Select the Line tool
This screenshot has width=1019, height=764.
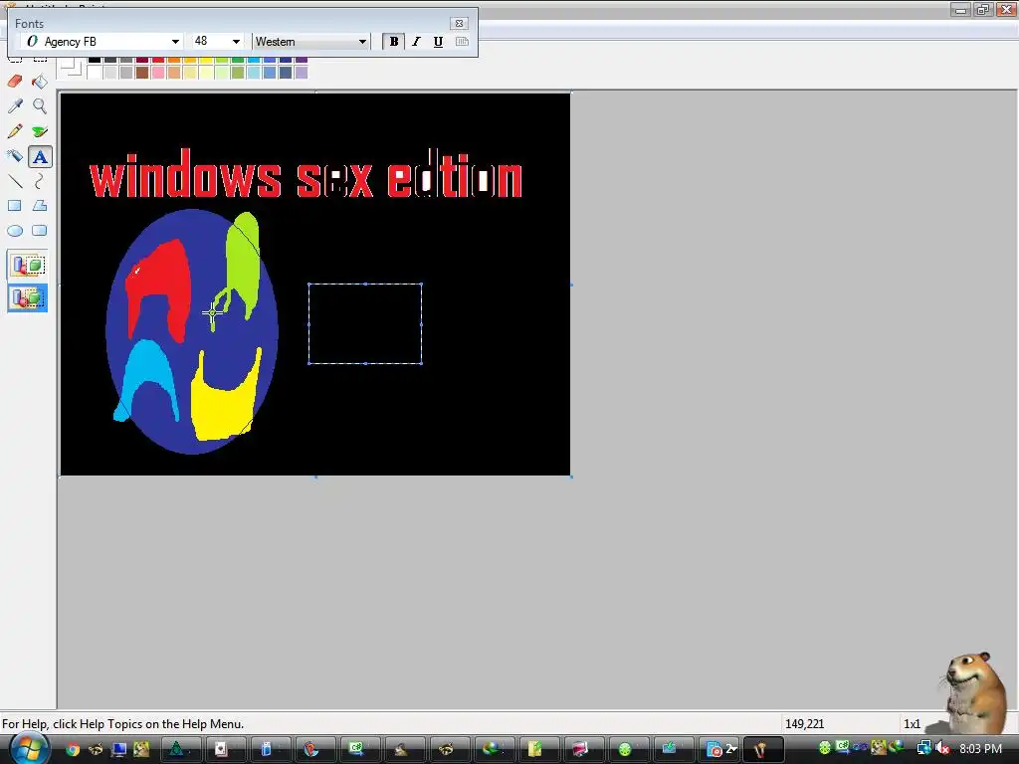[x=15, y=181]
